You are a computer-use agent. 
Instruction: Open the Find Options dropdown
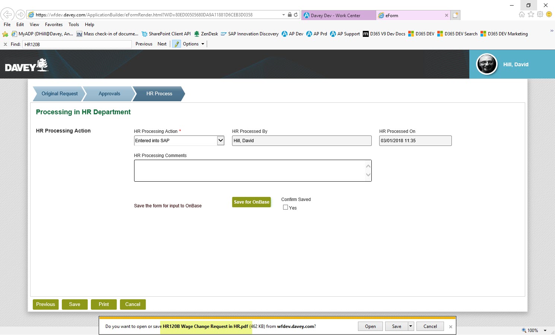pyautogui.click(x=193, y=44)
